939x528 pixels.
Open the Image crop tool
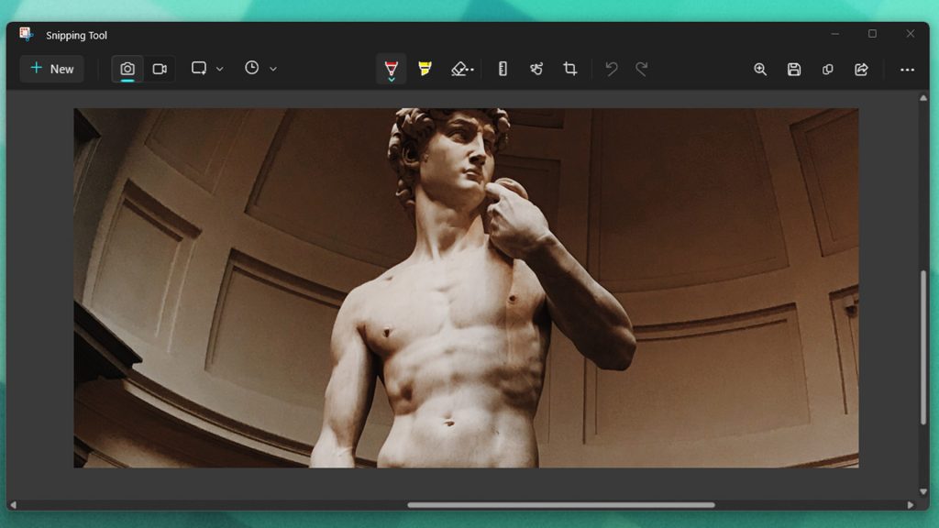(569, 68)
